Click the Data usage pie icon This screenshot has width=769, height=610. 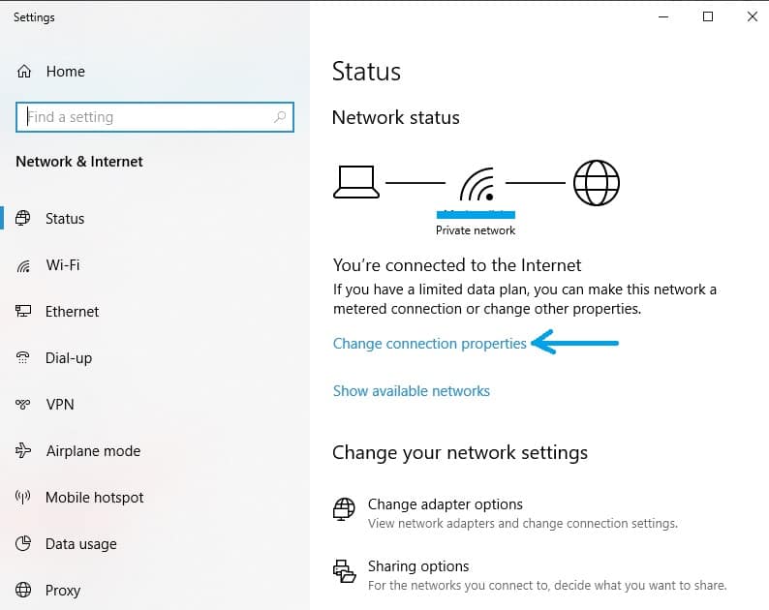[24, 544]
